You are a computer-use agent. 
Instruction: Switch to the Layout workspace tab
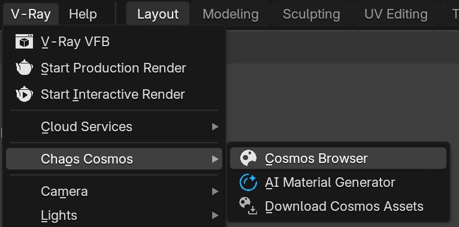[x=158, y=14]
